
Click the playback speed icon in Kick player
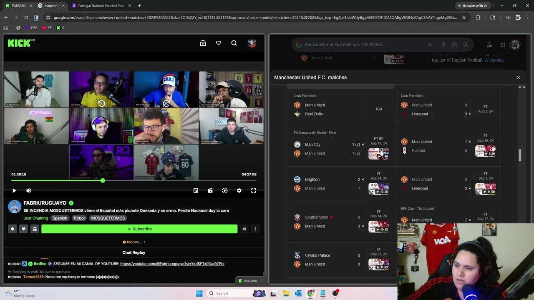click(x=224, y=190)
